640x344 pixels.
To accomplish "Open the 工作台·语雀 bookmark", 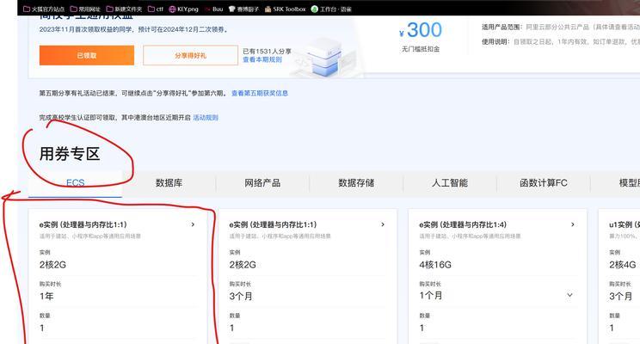I will point(331,9).
